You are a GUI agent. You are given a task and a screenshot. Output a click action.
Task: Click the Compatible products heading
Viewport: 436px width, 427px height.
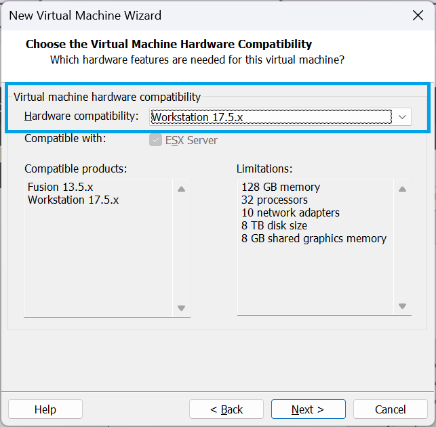point(76,168)
